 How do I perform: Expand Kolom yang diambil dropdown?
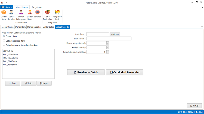[x=107, y=43]
